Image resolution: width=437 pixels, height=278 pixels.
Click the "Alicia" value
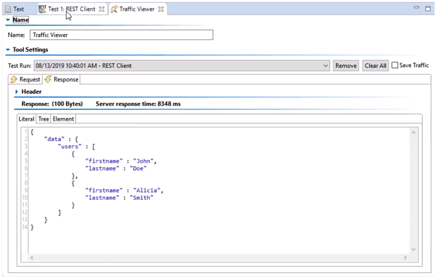coord(147,191)
